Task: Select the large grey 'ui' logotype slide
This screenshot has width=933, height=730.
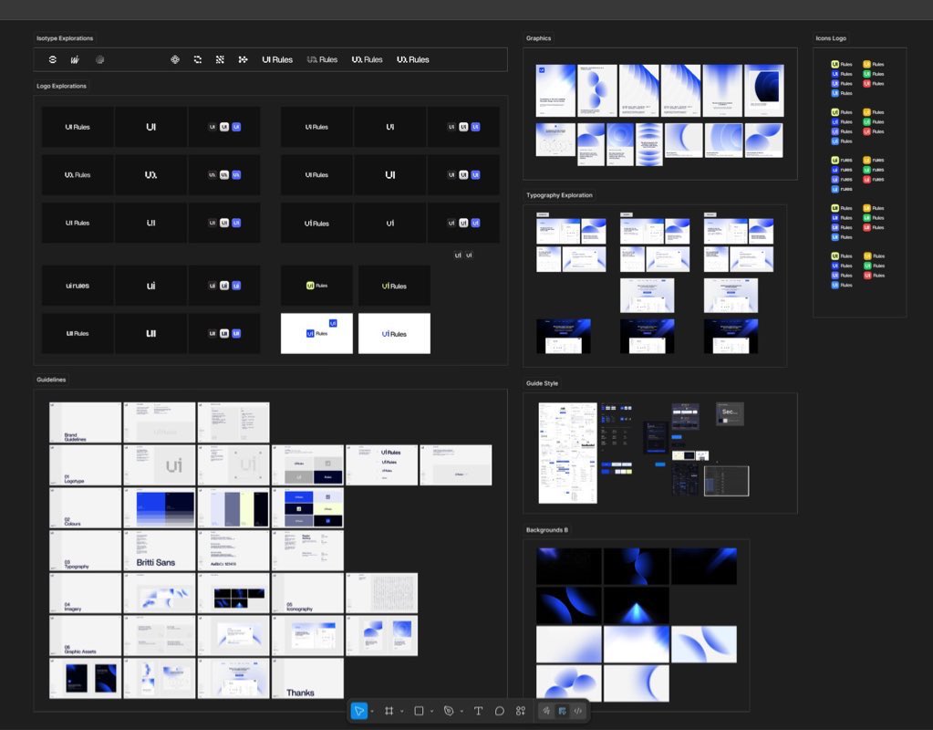Action: 160,465
